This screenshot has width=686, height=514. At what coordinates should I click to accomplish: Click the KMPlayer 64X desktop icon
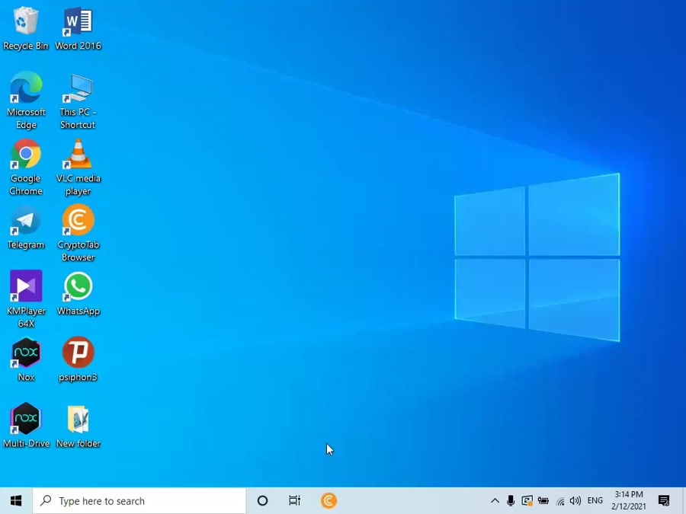coord(26,299)
